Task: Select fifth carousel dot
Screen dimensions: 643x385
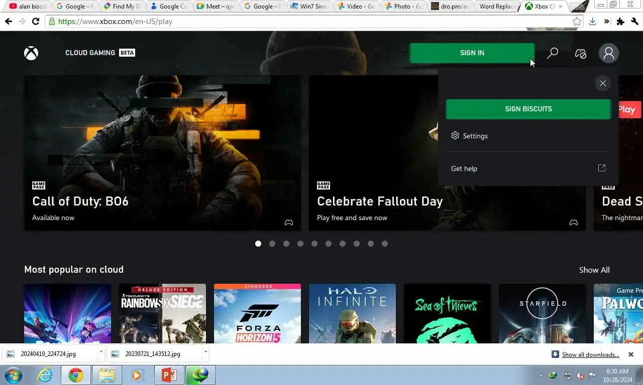Action: tap(314, 244)
